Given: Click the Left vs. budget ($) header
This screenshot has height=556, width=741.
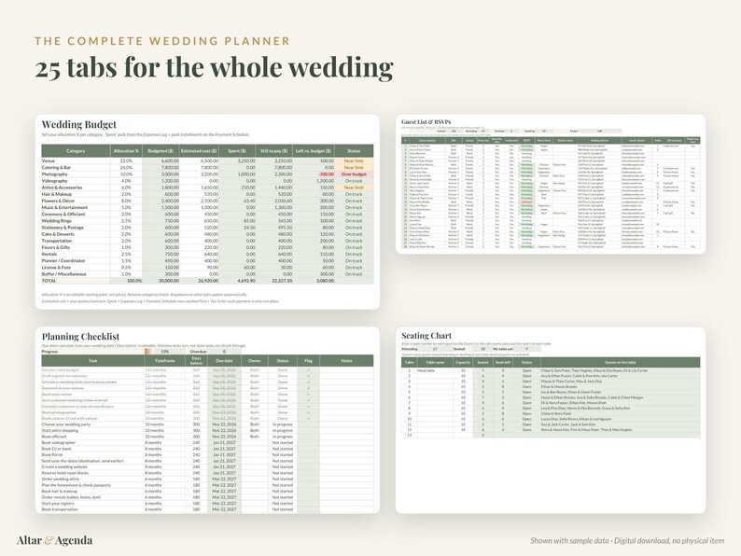Looking at the screenshot, I should pyautogui.click(x=314, y=151).
